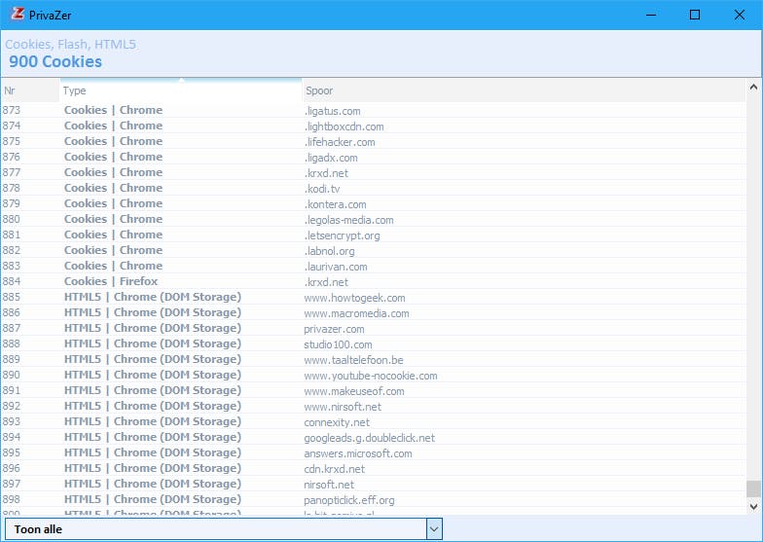Select row number 877
The width and height of the screenshot is (763, 542).
click(374, 173)
